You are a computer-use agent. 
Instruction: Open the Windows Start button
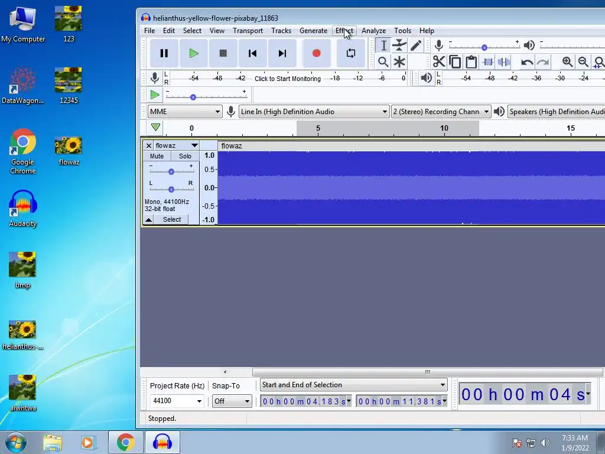[x=16, y=442]
